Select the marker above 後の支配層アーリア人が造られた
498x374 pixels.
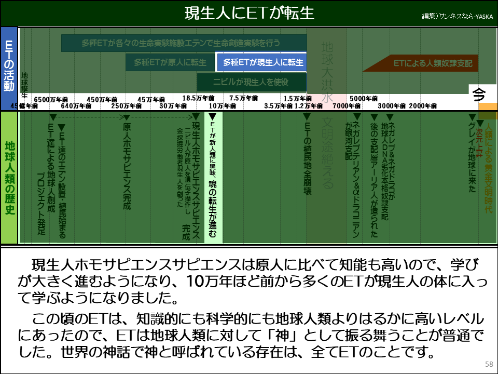pos(375,115)
